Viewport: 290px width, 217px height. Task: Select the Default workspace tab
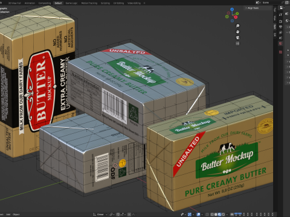click(58, 3)
